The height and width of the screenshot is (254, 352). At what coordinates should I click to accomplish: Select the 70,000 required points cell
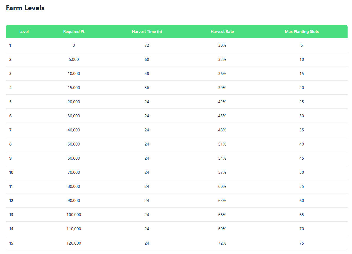(x=74, y=172)
